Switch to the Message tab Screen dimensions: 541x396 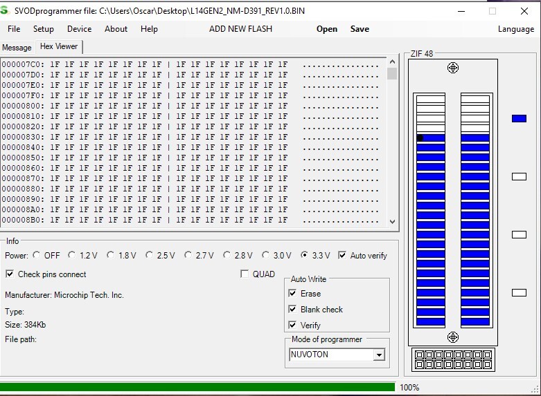click(x=17, y=48)
